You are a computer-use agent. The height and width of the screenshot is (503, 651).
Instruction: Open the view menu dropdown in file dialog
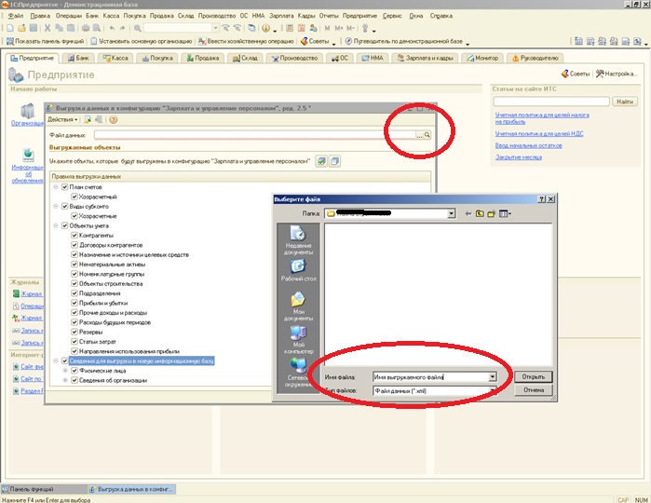(505, 213)
